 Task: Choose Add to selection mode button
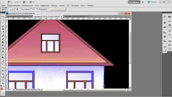[x=13, y=9]
